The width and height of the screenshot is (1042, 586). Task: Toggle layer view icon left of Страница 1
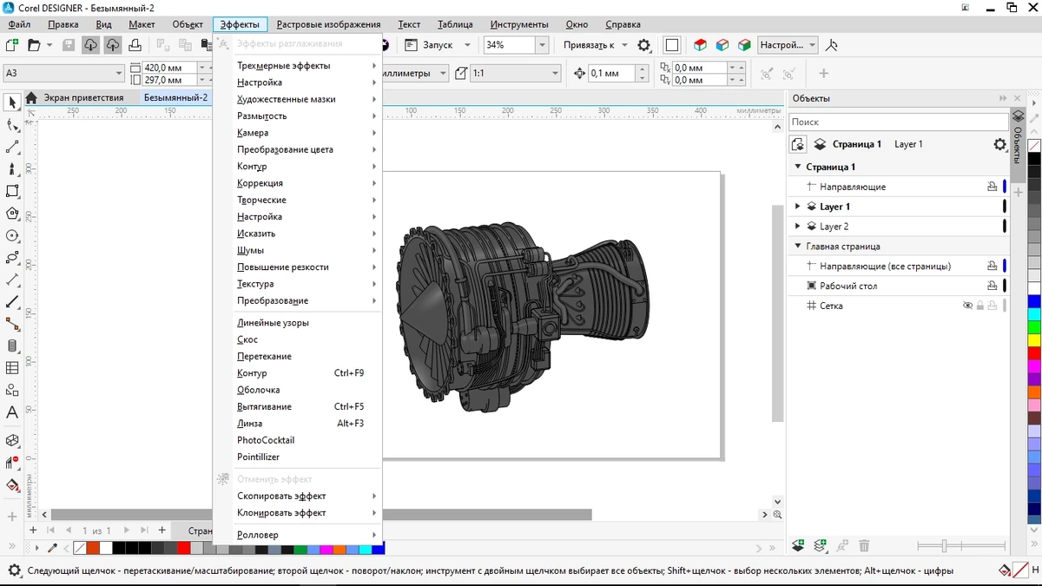[x=798, y=144]
